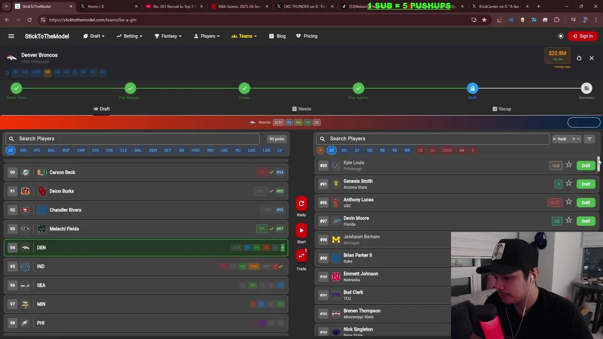Expand the Teams navigation dropdown
Image resolution: width=603 pixels, height=339 pixels.
(244, 36)
